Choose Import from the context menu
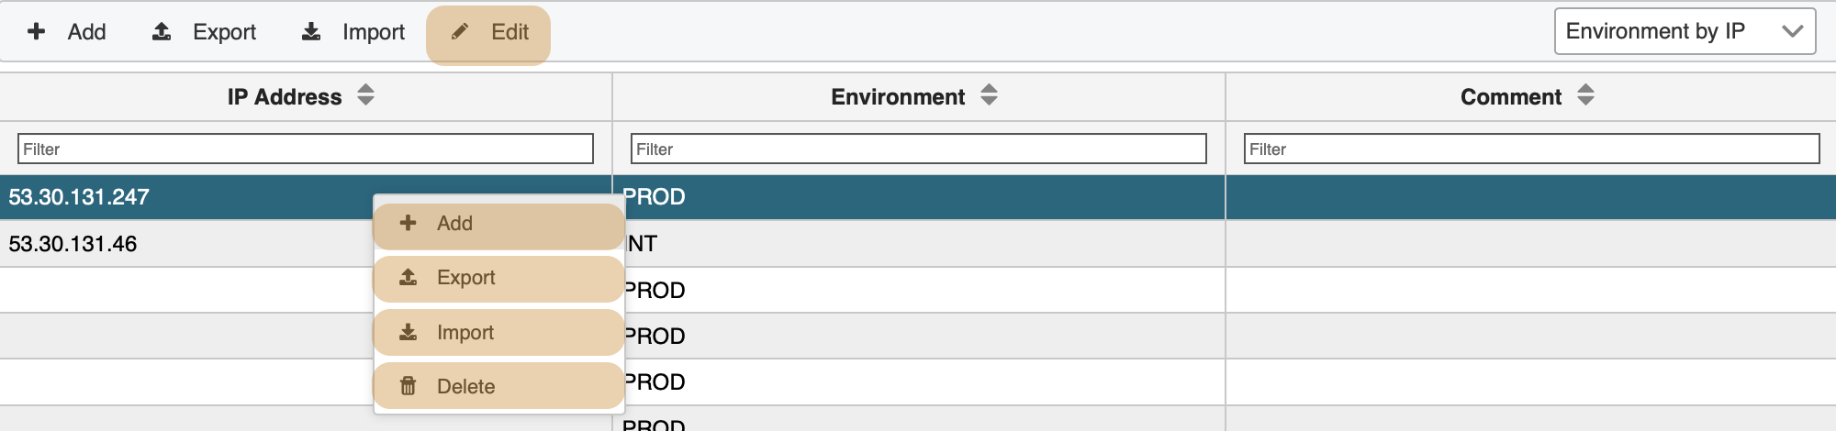The width and height of the screenshot is (1836, 431). pyautogui.click(x=465, y=332)
